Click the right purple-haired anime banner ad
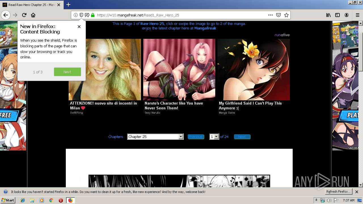Viewport: 363px width, 204px height. click(346, 86)
